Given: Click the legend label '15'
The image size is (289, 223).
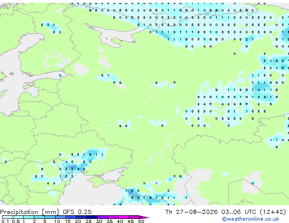Looking at the screenshot, I should click(67, 221).
